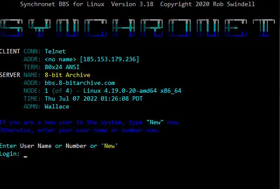Click the address bbs.8-bitarchive.com
The height and width of the screenshot is (189, 280).
(x=80, y=83)
